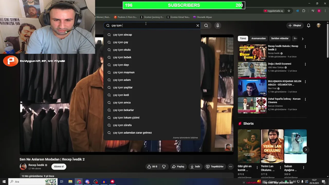
Task: Click Uygulamada aç install button
Action: point(274,11)
